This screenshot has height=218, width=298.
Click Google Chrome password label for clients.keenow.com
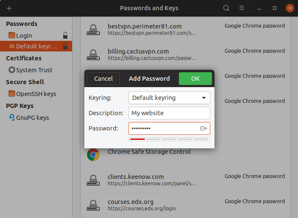(255, 176)
